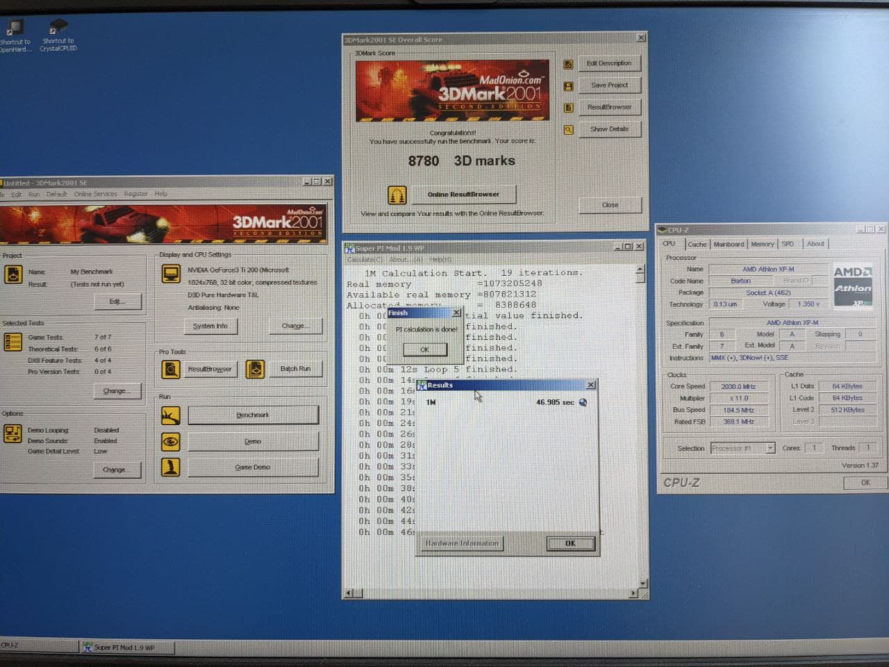This screenshot has width=889, height=667.
Task: Click the System Info button
Action: (210, 326)
